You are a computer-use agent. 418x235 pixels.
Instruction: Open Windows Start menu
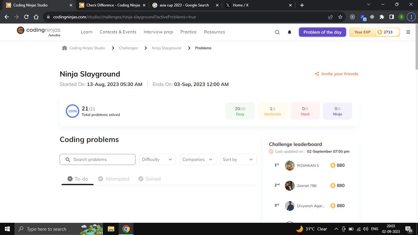tap(8, 229)
